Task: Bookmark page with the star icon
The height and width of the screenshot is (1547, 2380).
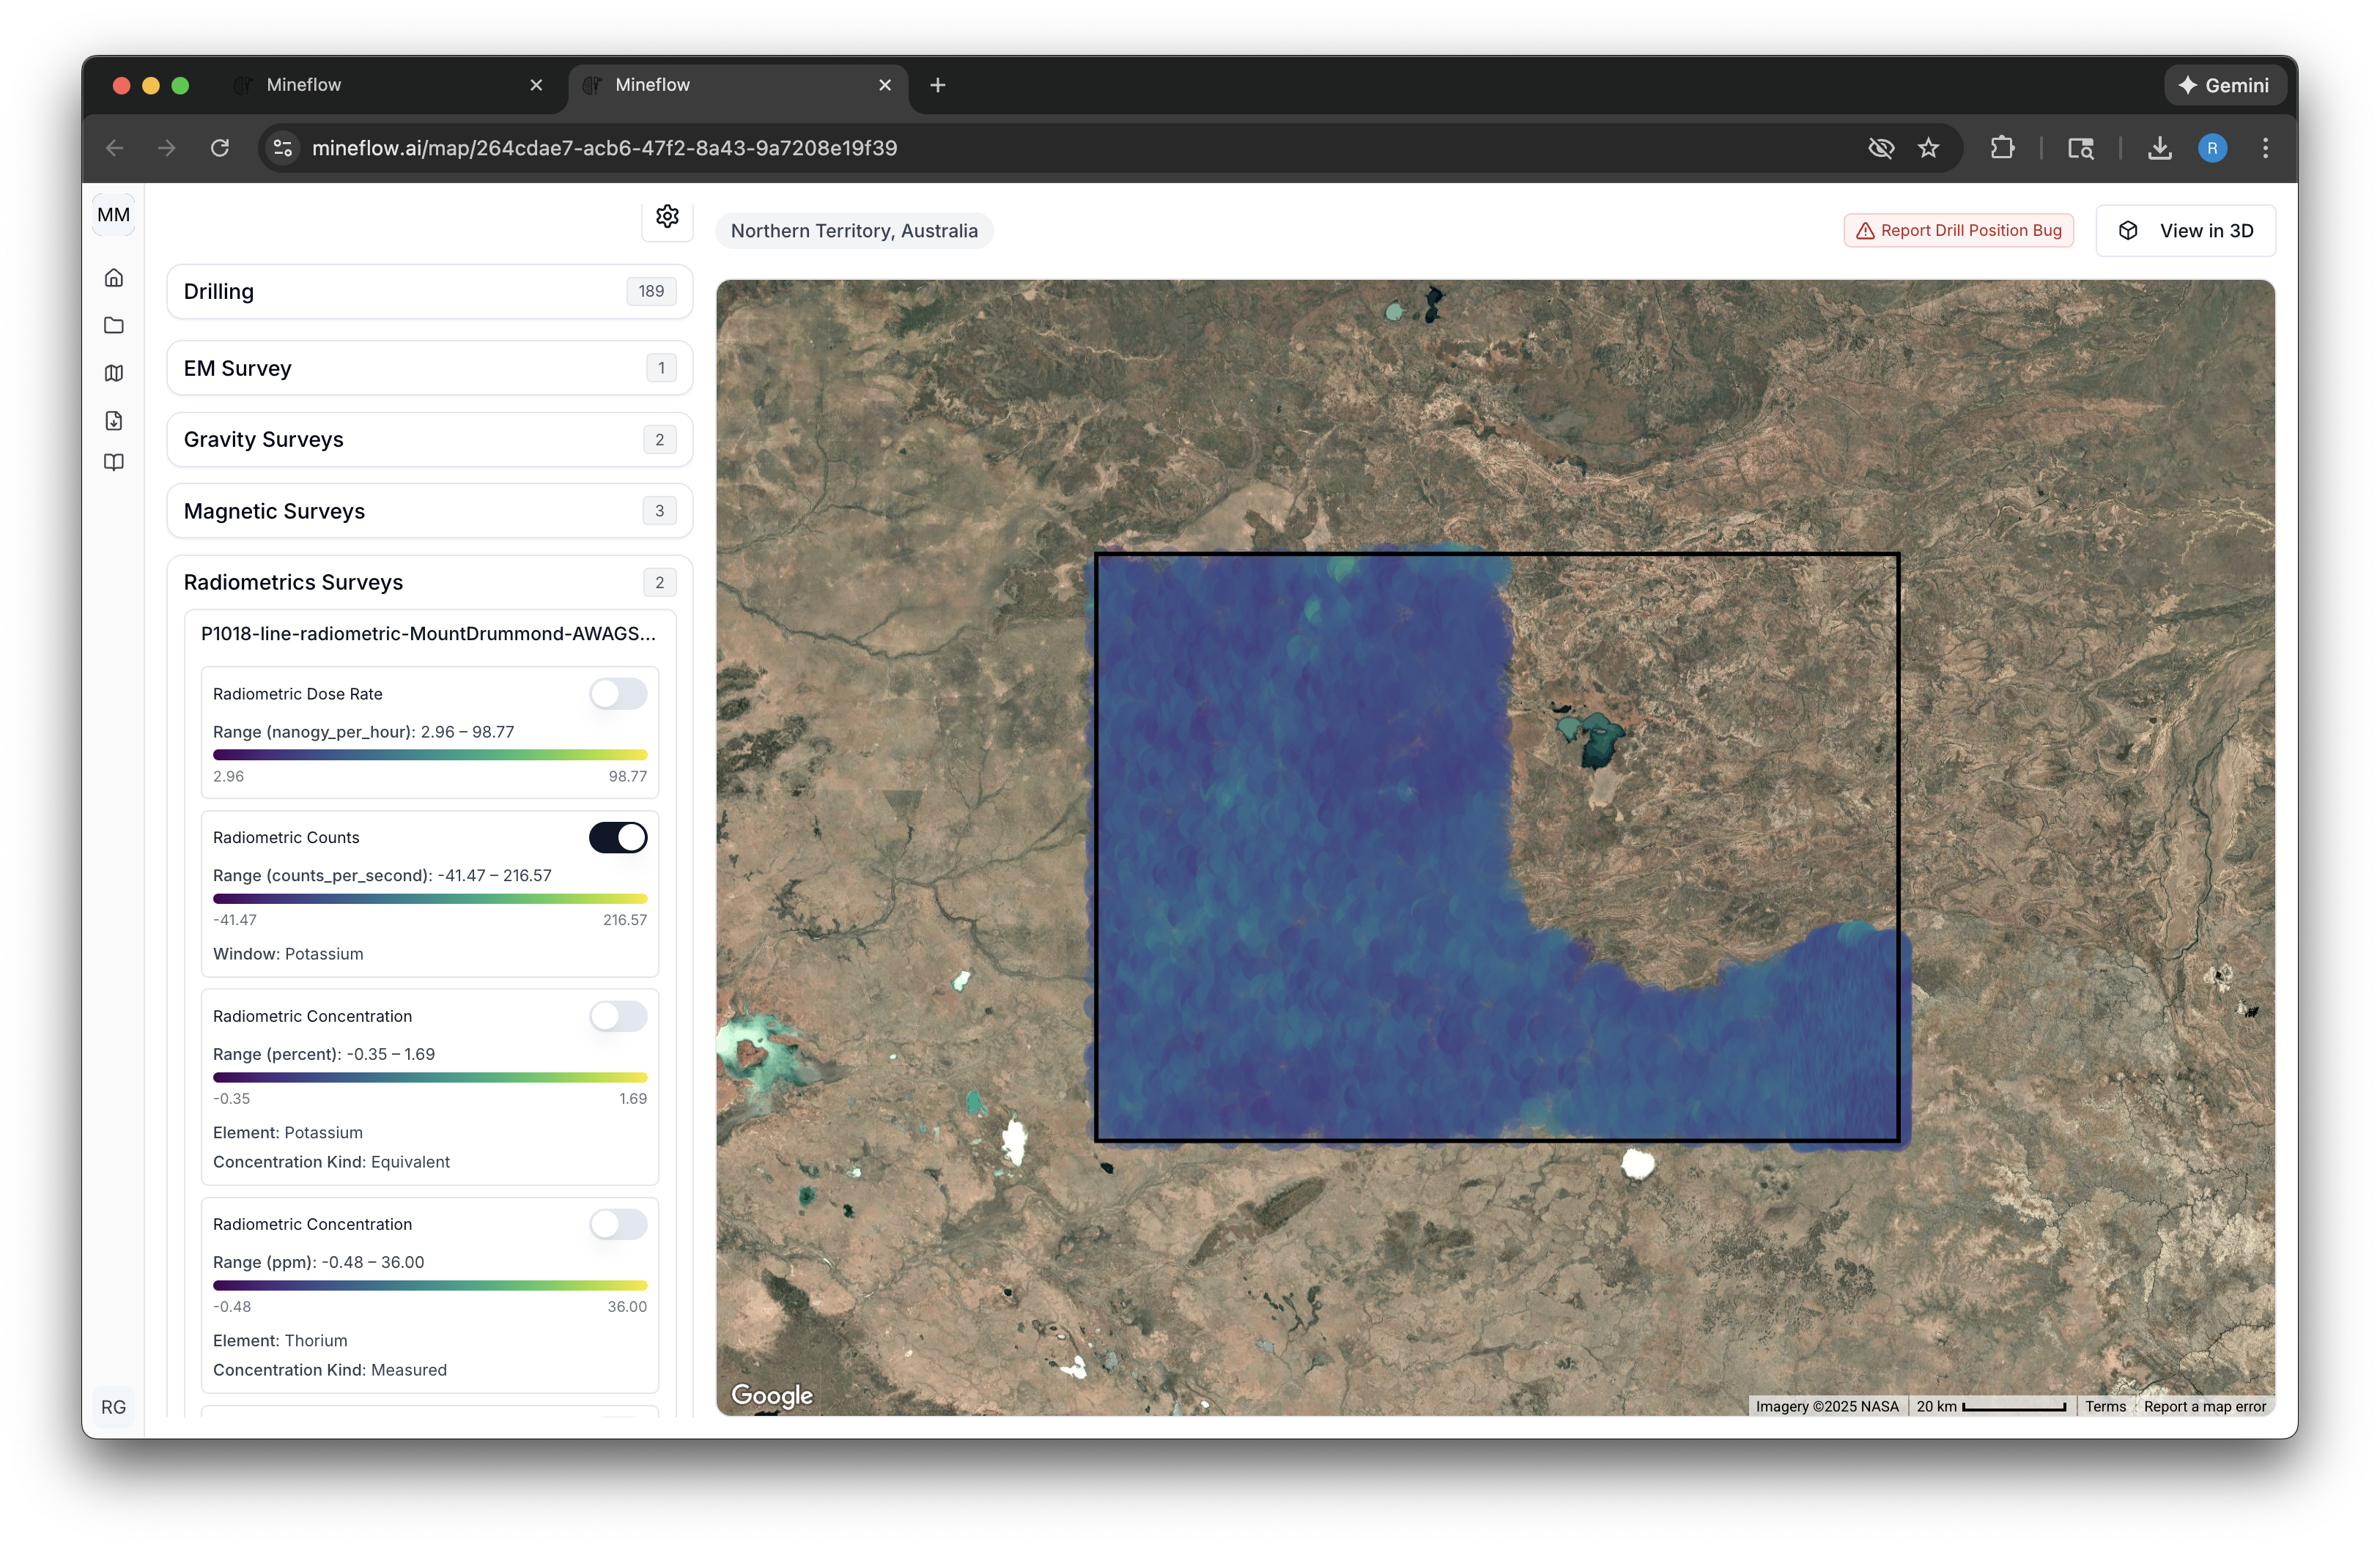Action: pyautogui.click(x=1929, y=148)
